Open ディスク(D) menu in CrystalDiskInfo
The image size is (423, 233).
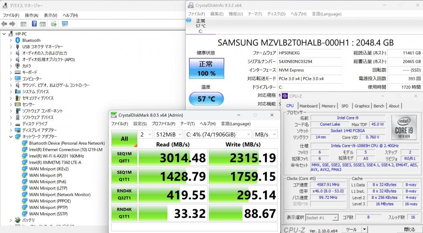[x=276, y=14]
